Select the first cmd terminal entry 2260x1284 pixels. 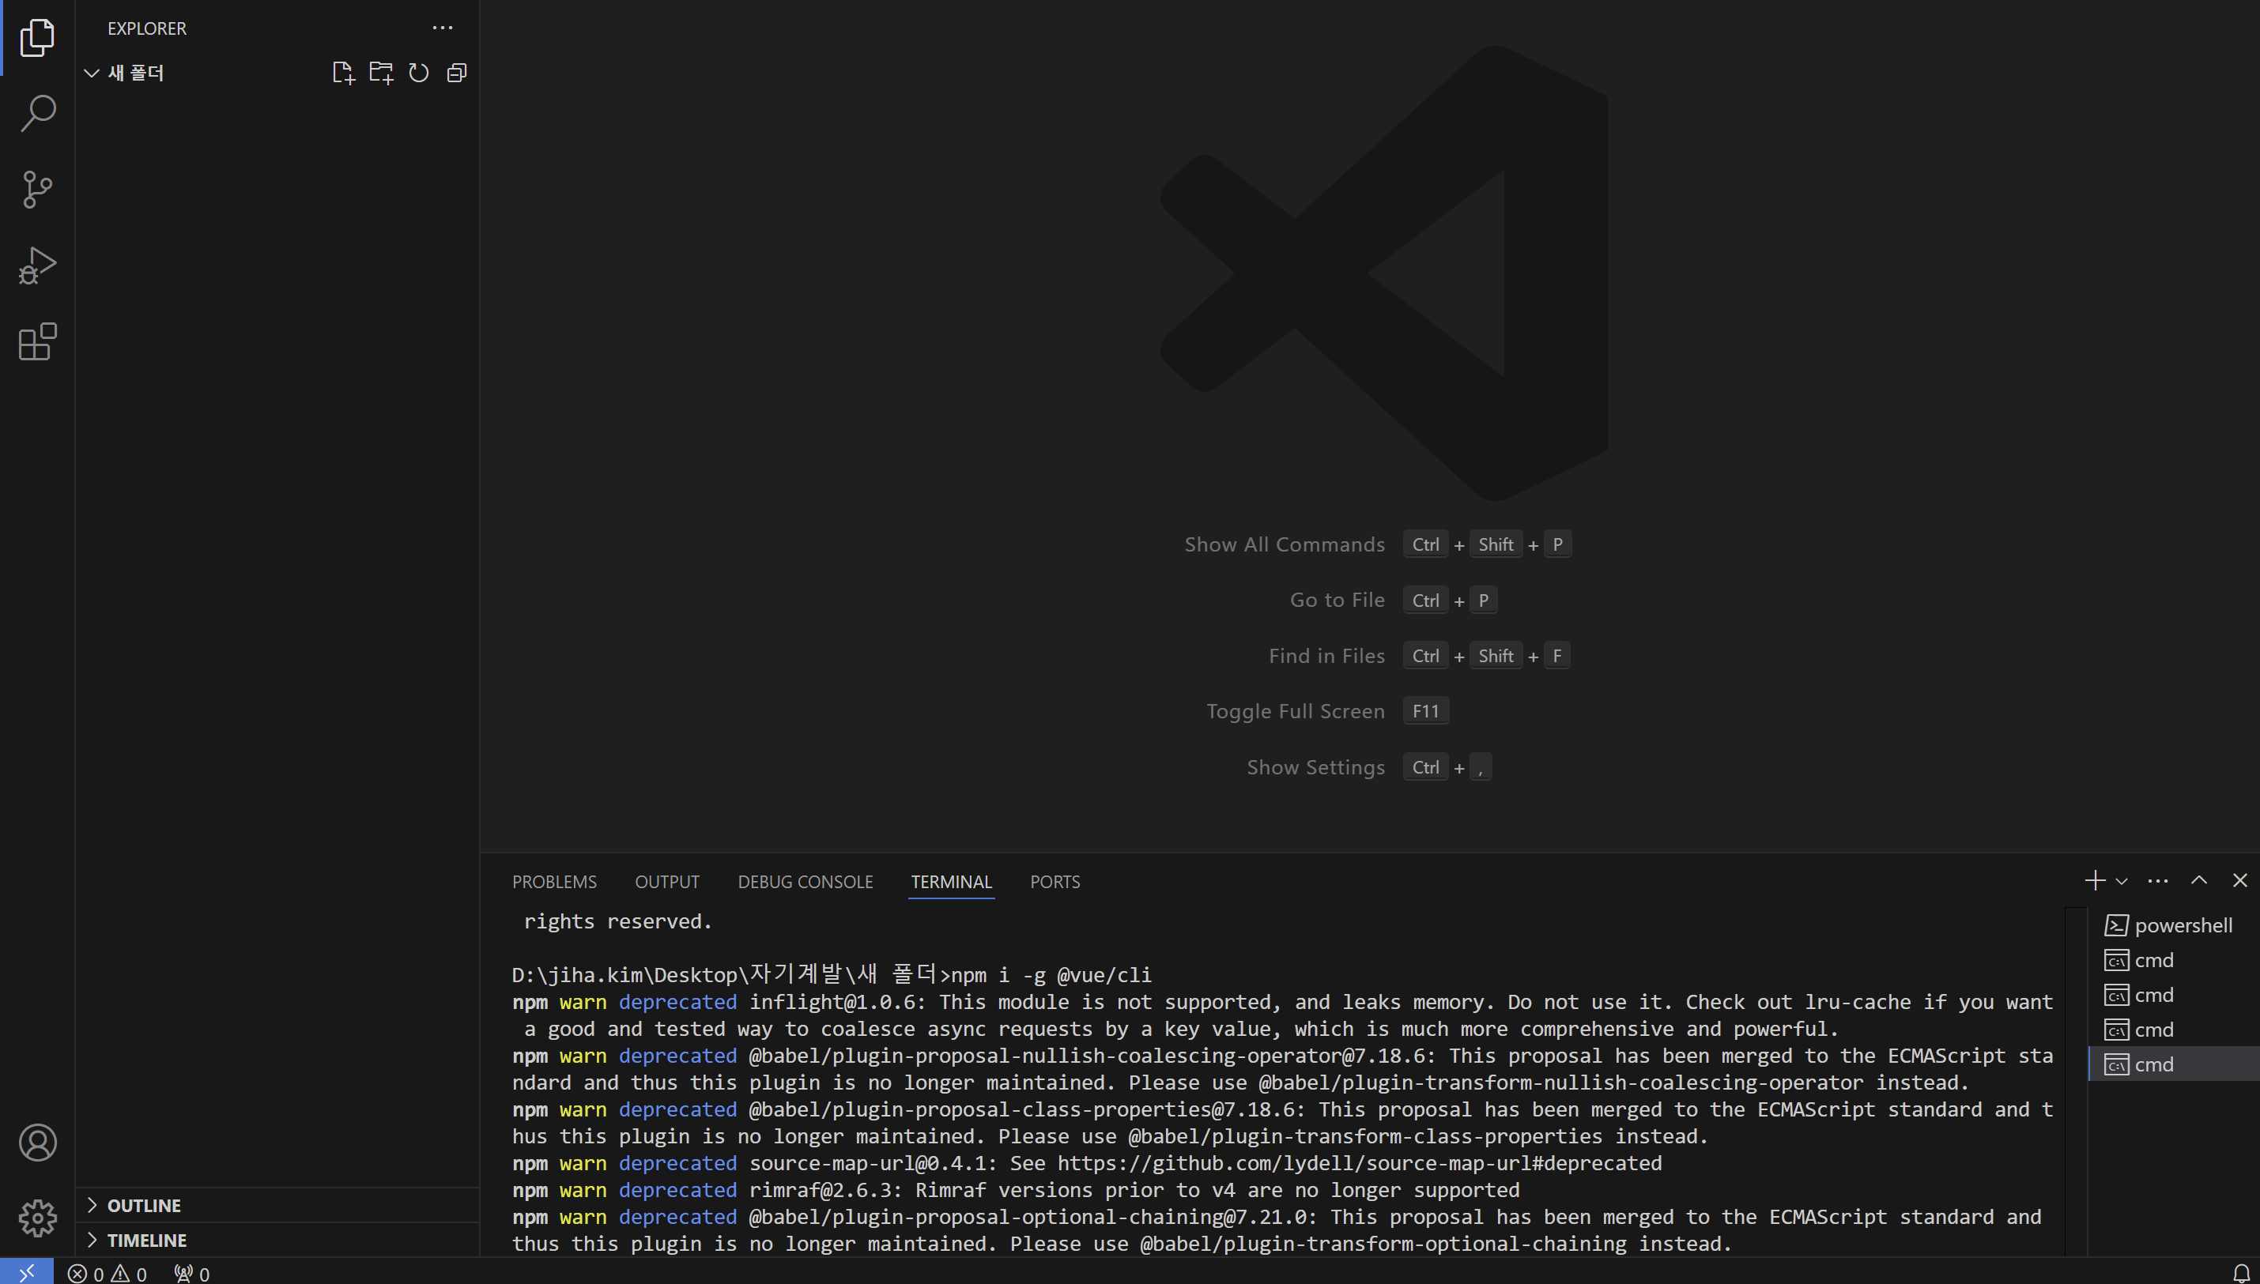2174,959
